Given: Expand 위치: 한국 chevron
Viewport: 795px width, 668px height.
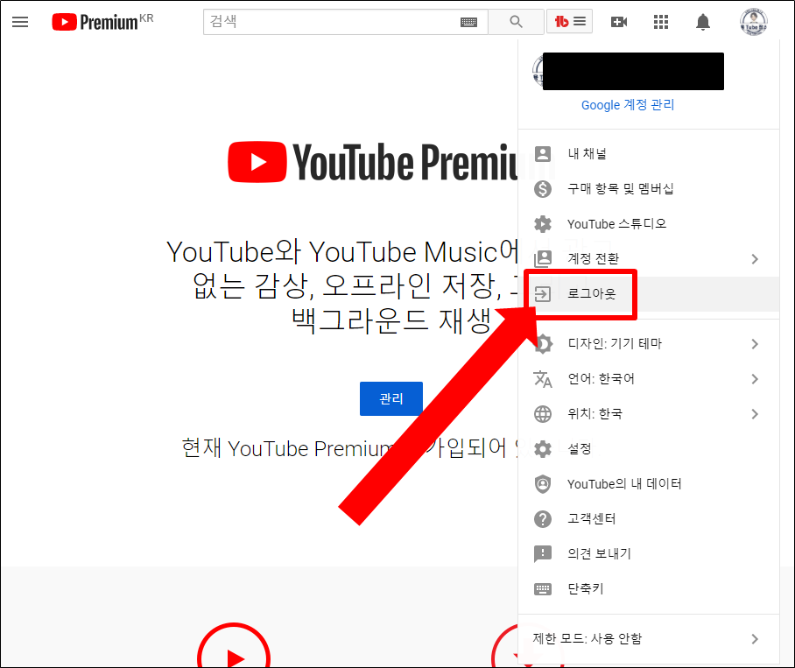Looking at the screenshot, I should (x=755, y=413).
